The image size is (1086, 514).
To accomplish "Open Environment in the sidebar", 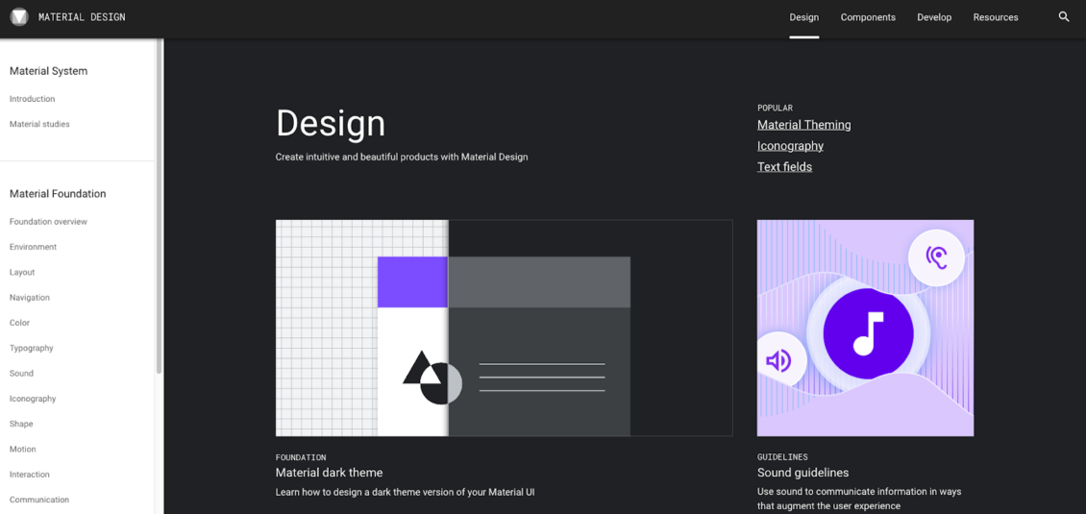I will click(x=34, y=247).
